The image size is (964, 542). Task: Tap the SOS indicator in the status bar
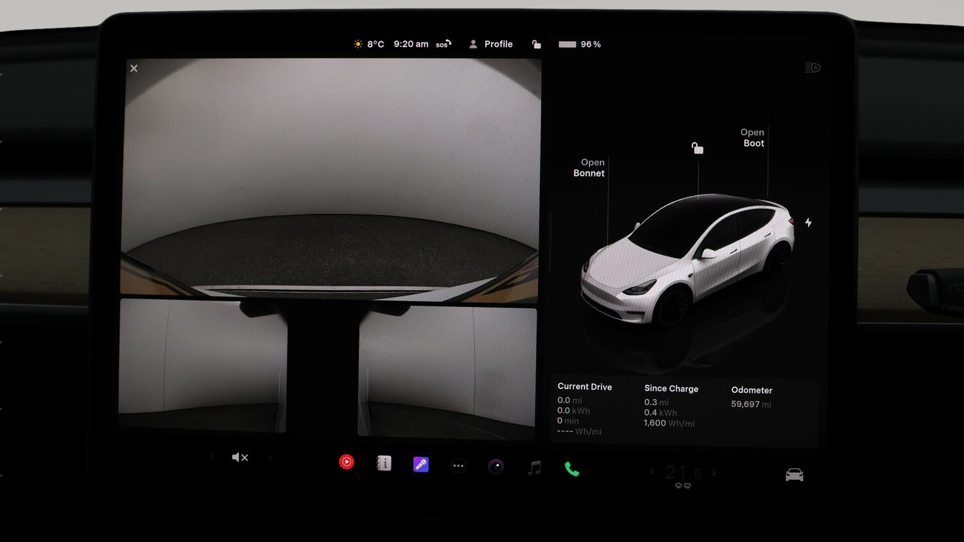click(442, 44)
